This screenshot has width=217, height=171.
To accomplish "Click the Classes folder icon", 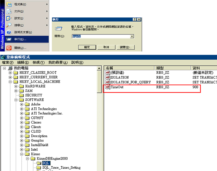I will (27, 122).
